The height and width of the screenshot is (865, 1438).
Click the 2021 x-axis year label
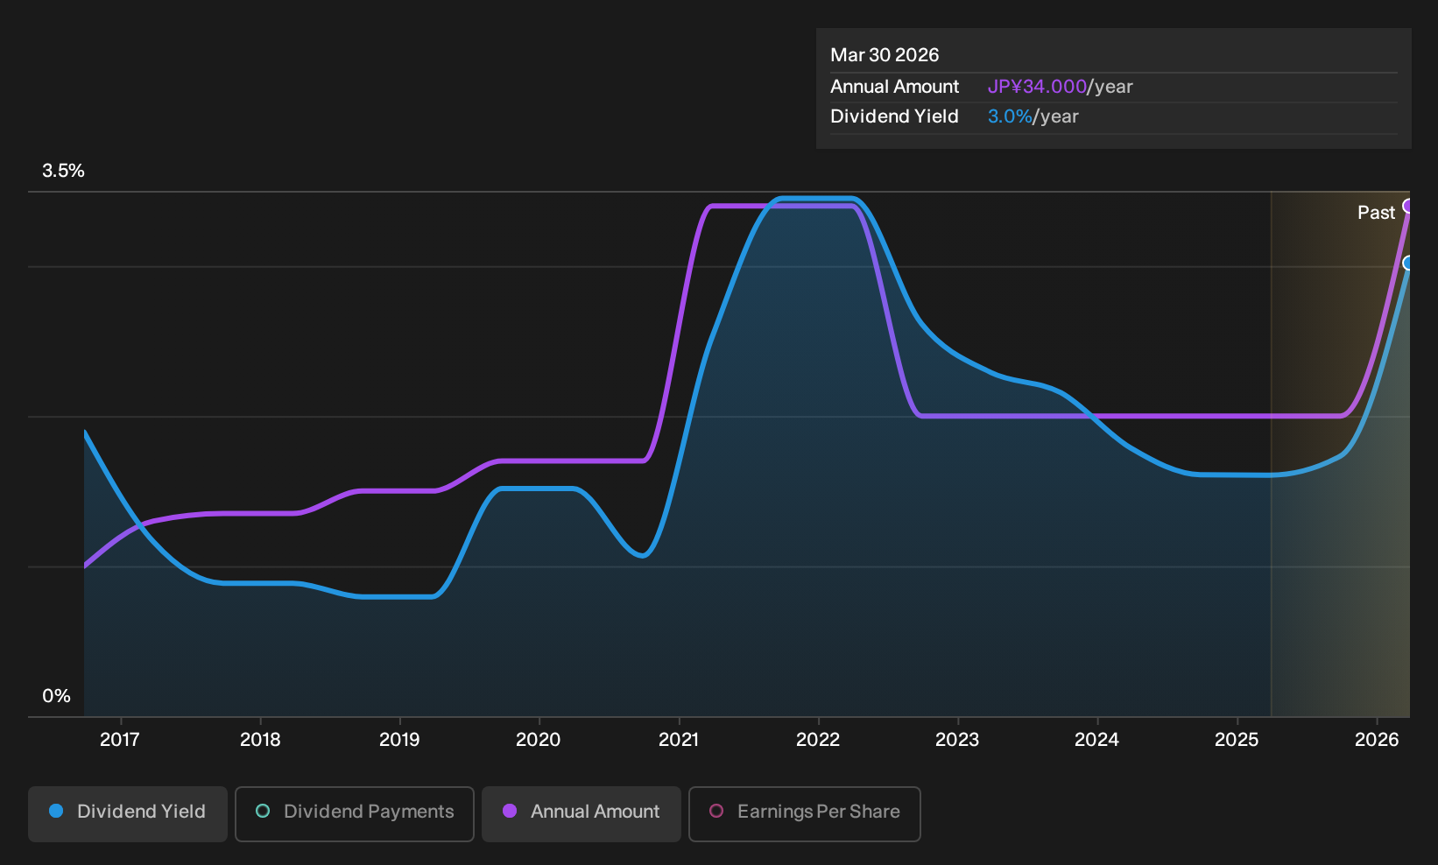(679, 740)
